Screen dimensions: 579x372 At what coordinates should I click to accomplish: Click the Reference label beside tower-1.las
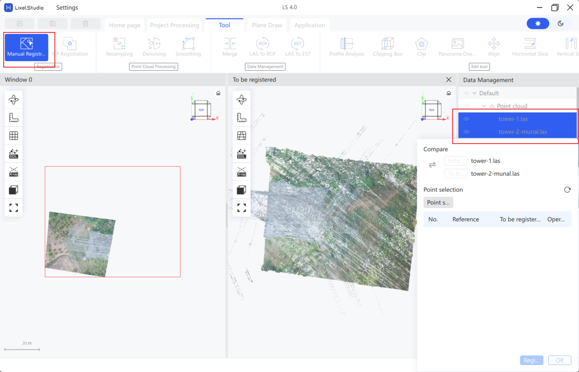tap(456, 161)
